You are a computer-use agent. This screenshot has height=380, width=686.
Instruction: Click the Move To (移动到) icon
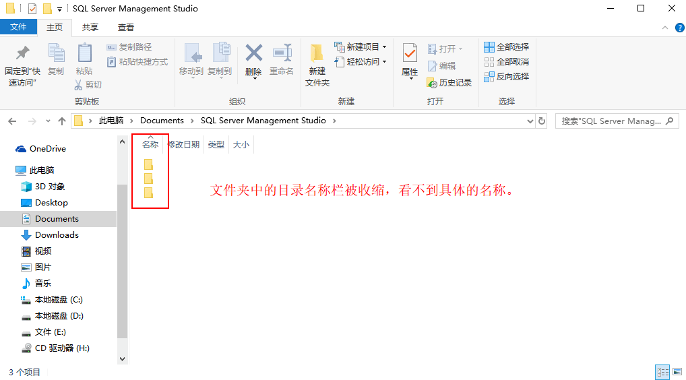tap(193, 54)
